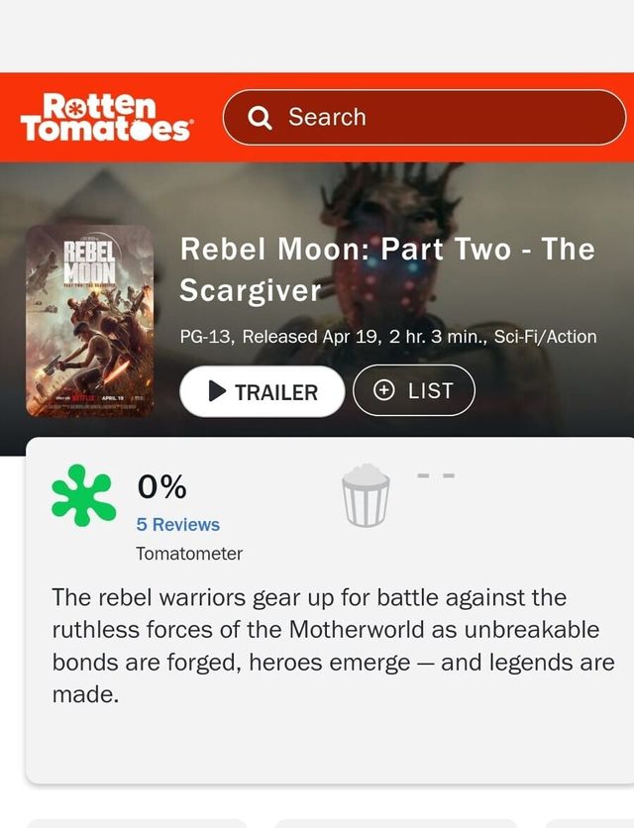Click the TRAILER button label
Screen dimensions: 634x828
coord(275,392)
